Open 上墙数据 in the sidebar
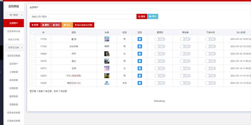This screenshot has width=251, height=125. pyautogui.click(x=14, y=72)
